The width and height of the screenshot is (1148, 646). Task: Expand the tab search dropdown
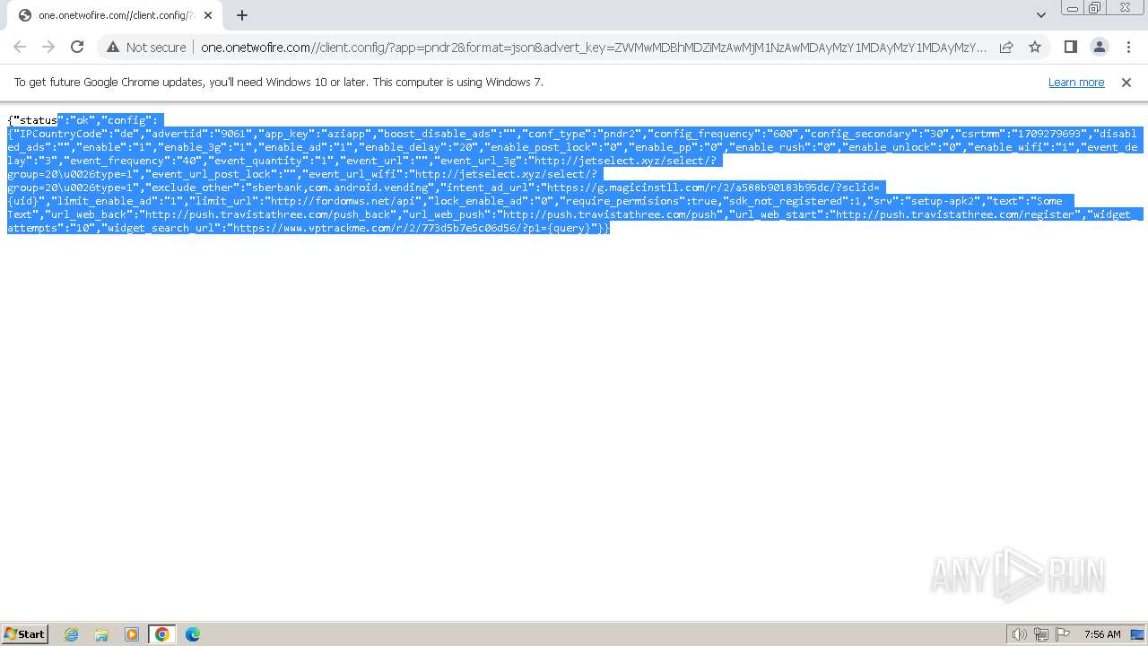click(1040, 15)
